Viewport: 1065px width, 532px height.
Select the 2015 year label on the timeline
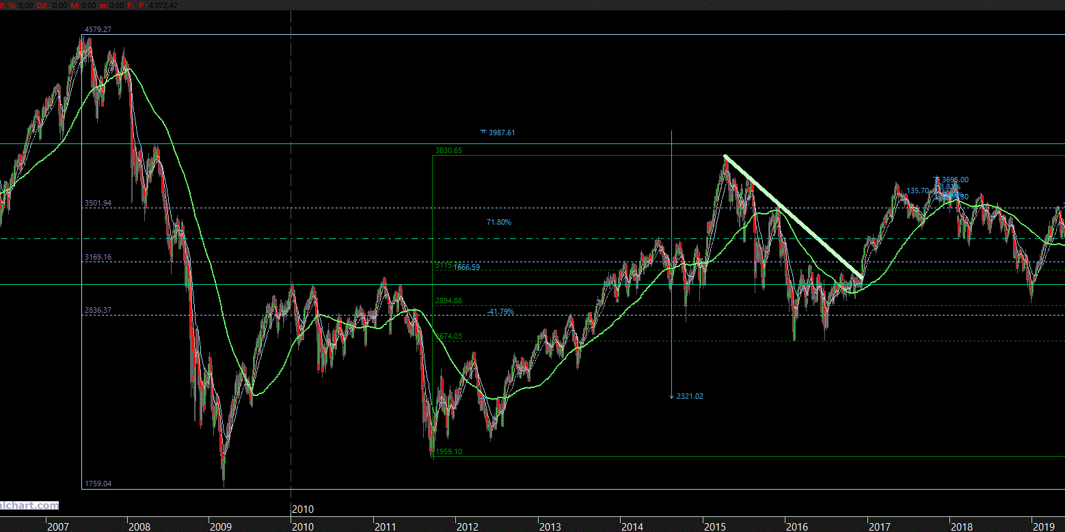coord(714,527)
